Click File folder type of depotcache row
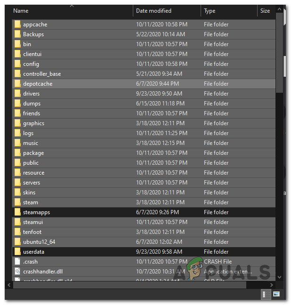Viewport: 291px width, 305px height. click(x=216, y=84)
